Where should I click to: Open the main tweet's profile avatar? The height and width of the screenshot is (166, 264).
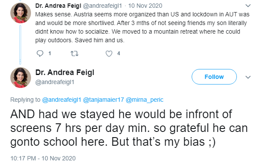point(21,78)
